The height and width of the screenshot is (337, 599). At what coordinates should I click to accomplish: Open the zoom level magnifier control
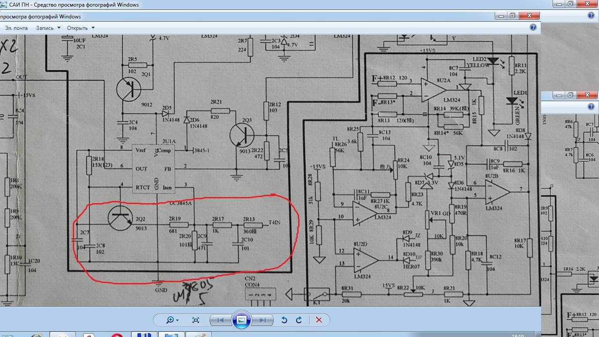coord(172,320)
